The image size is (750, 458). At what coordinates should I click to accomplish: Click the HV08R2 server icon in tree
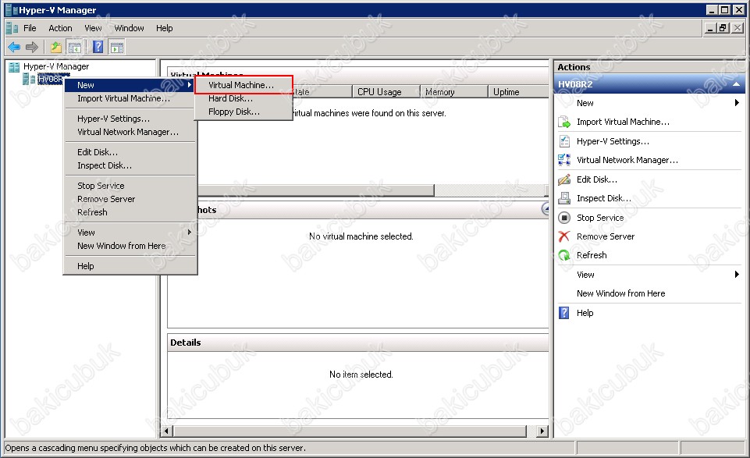point(29,80)
